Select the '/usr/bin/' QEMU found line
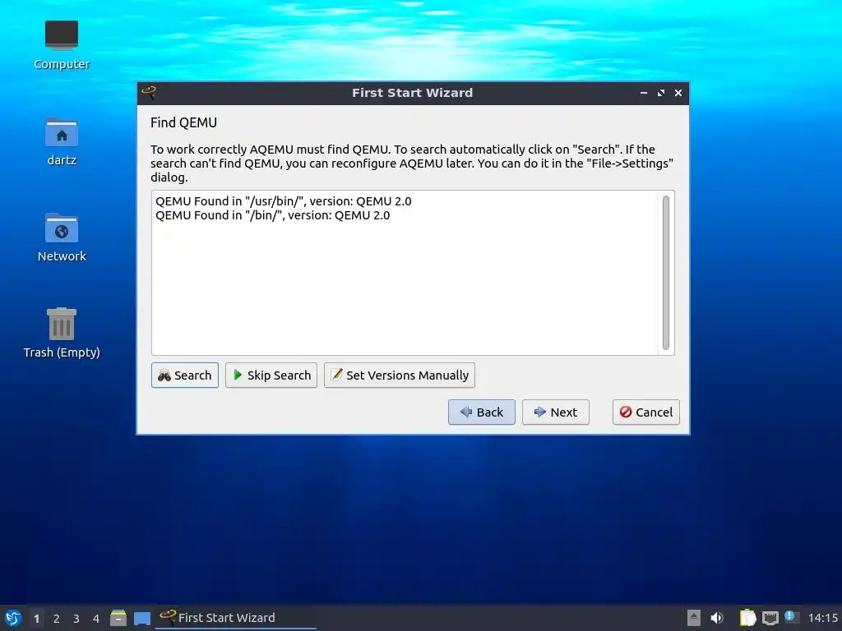This screenshot has width=842, height=631. coord(284,201)
